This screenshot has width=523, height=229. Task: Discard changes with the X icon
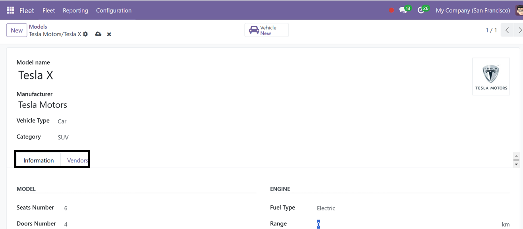109,34
